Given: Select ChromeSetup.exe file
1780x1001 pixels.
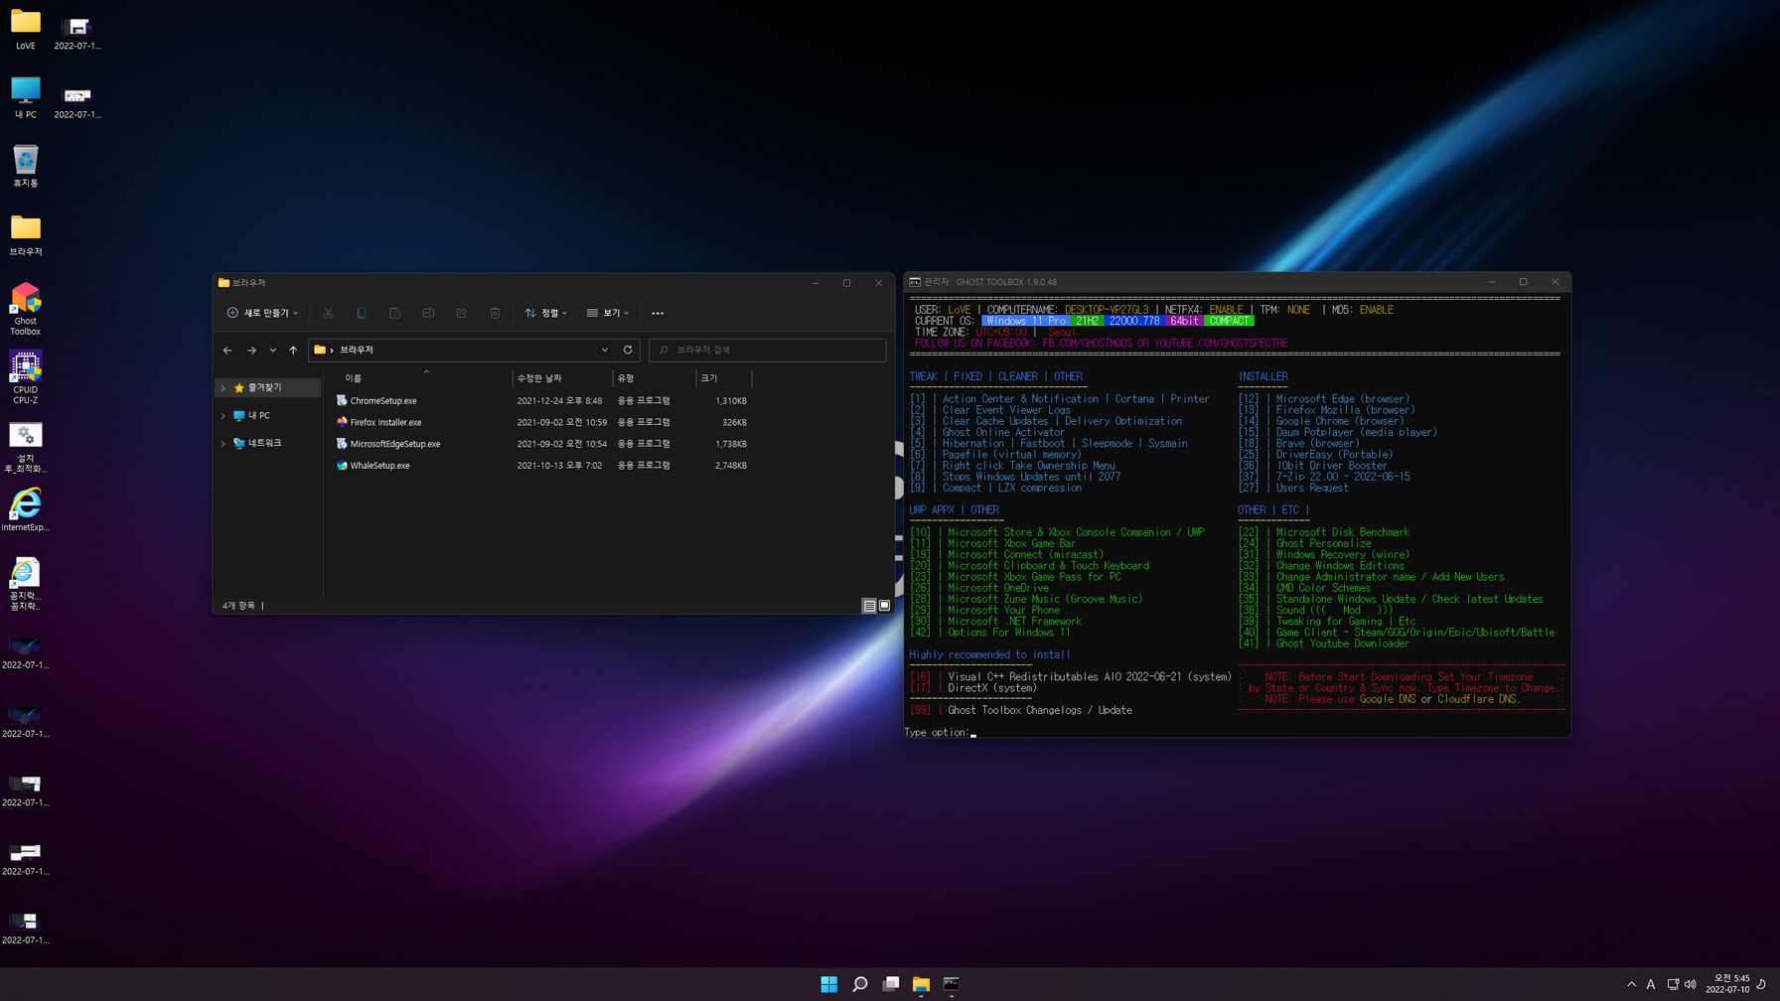Looking at the screenshot, I should click(x=383, y=401).
